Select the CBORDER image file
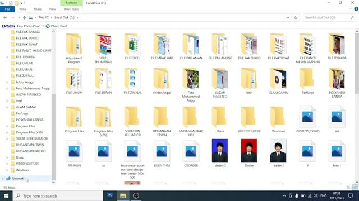Image resolution: width=359 pixels, height=201 pixels. [191, 154]
